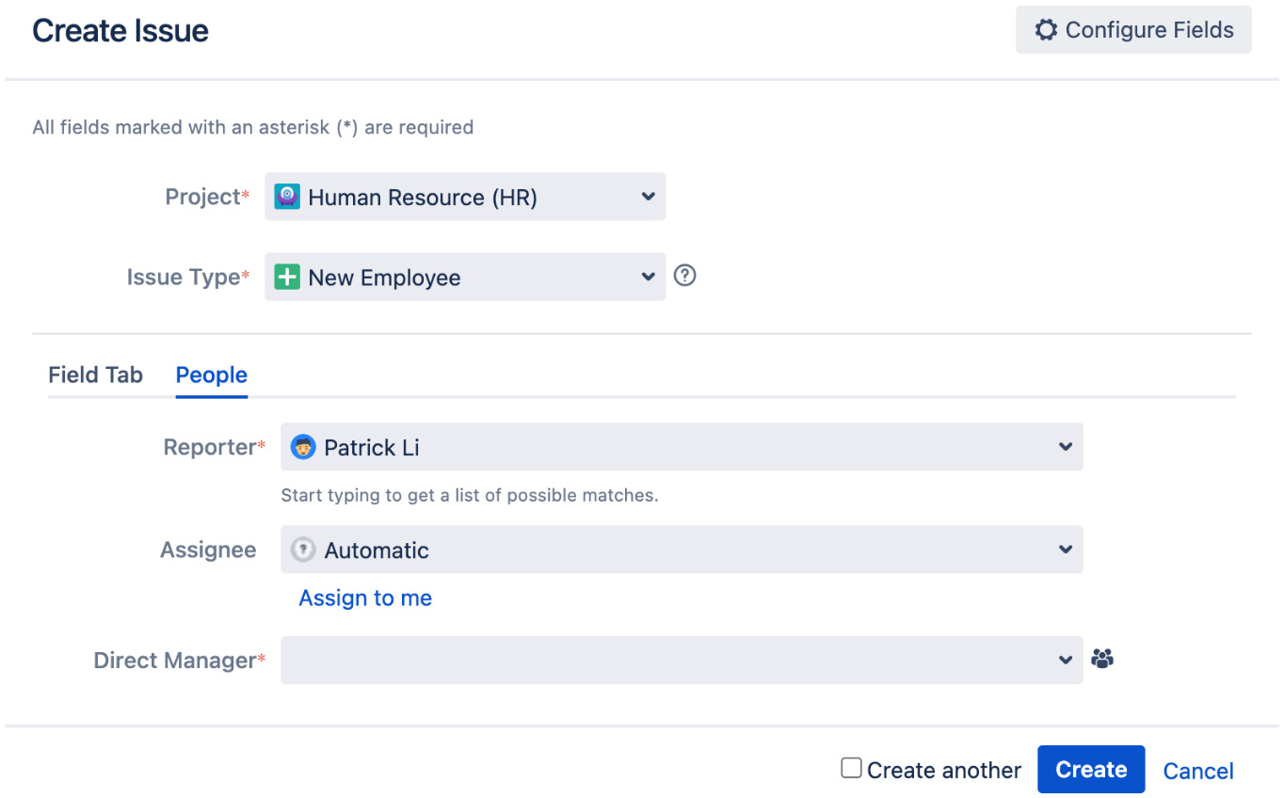Click the Human Resource project avatar icon

click(286, 197)
